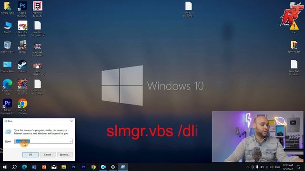Click the Run dialog taskbar button
This screenshot has width=305, height=171.
pos(123,167)
